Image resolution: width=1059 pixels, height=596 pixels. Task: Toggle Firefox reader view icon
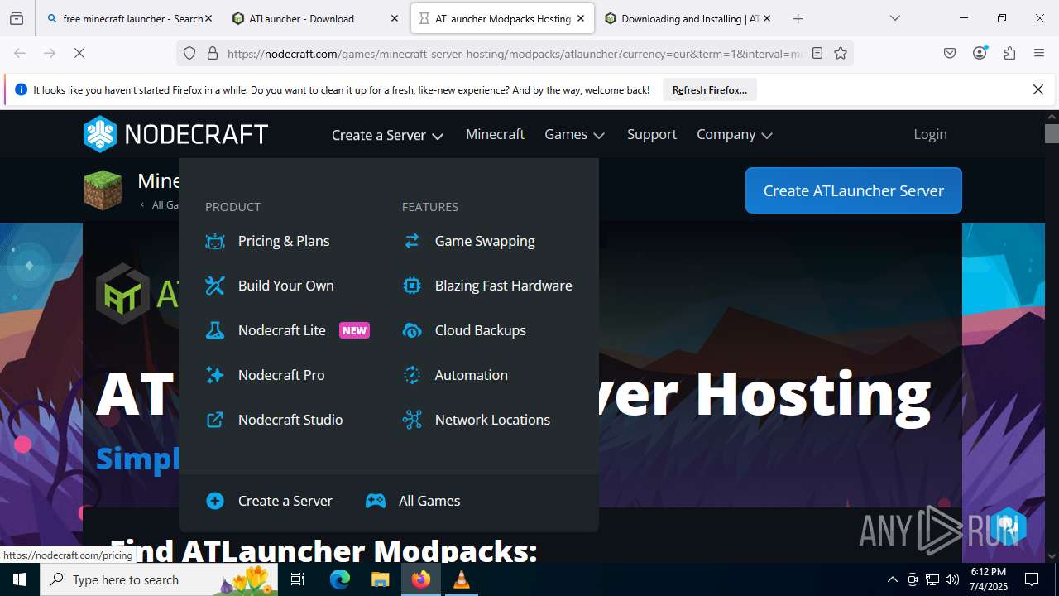click(x=817, y=53)
